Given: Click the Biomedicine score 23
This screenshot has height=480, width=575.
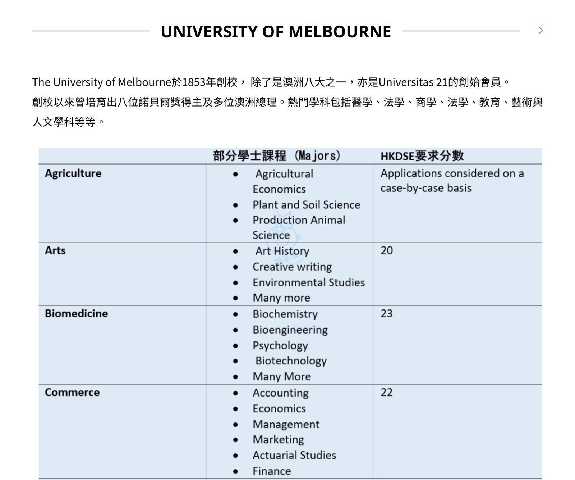Looking at the screenshot, I should pyautogui.click(x=387, y=313).
